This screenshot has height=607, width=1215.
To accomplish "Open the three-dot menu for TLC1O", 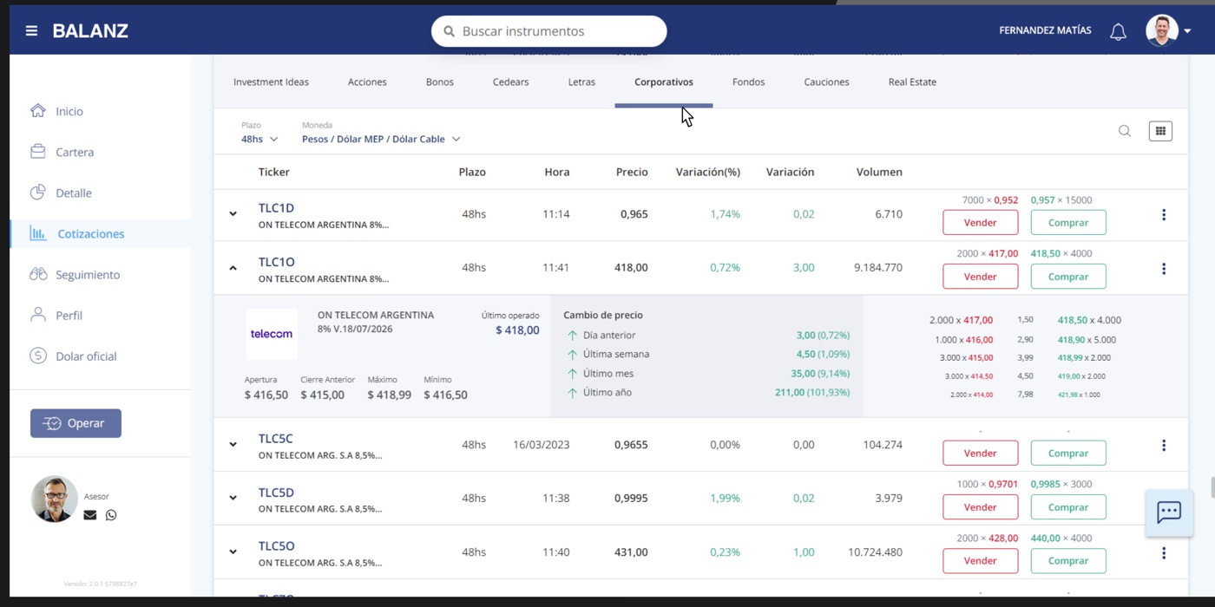I will coord(1163,268).
